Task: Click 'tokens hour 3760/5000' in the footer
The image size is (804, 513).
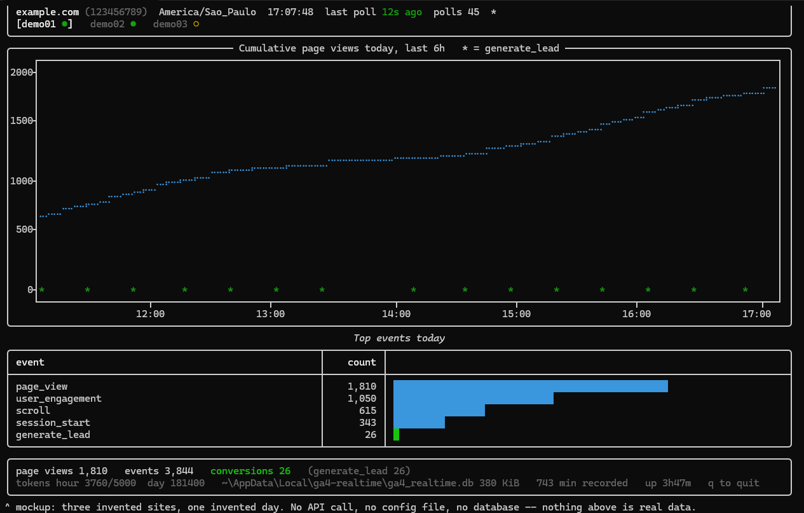Action: 76,483
